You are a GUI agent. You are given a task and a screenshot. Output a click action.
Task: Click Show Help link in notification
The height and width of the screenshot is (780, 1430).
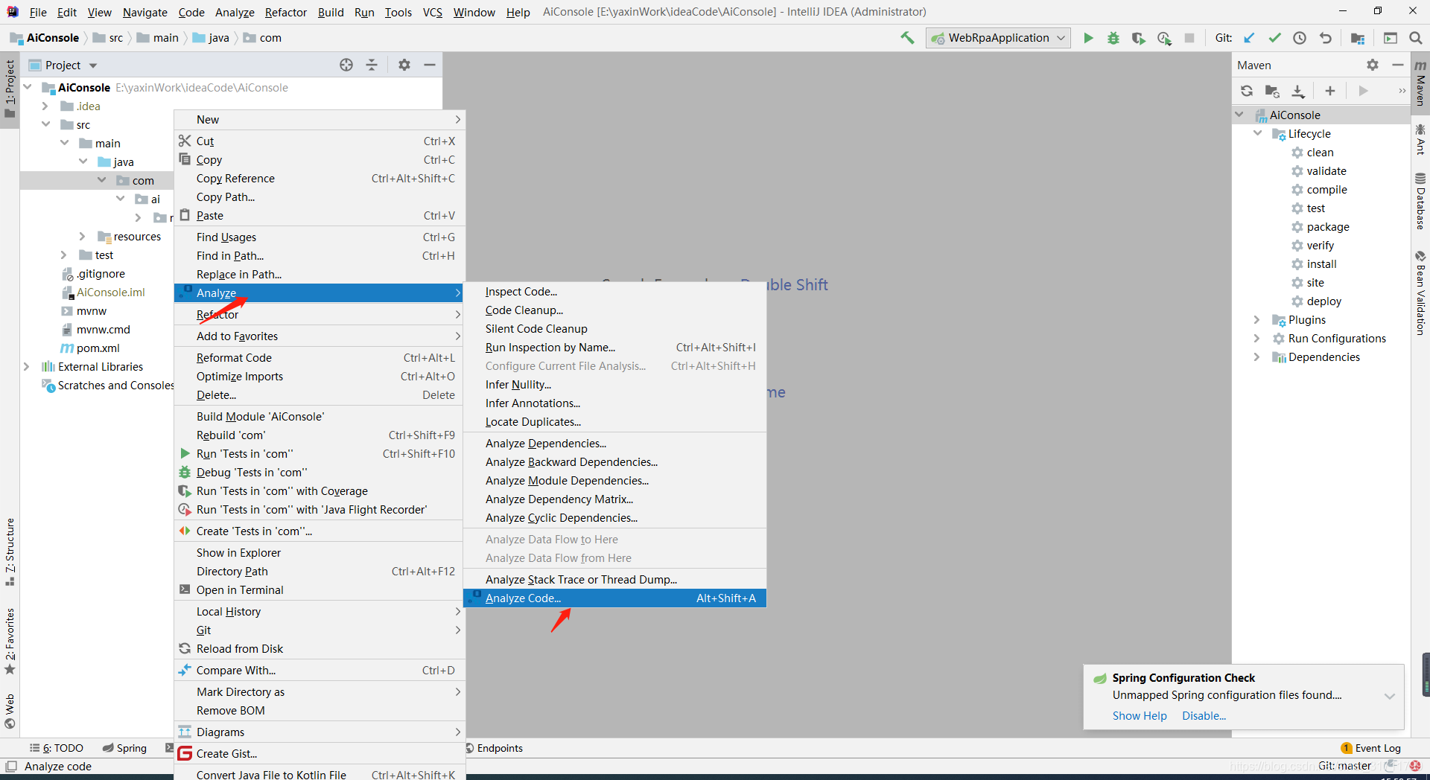pos(1140,716)
